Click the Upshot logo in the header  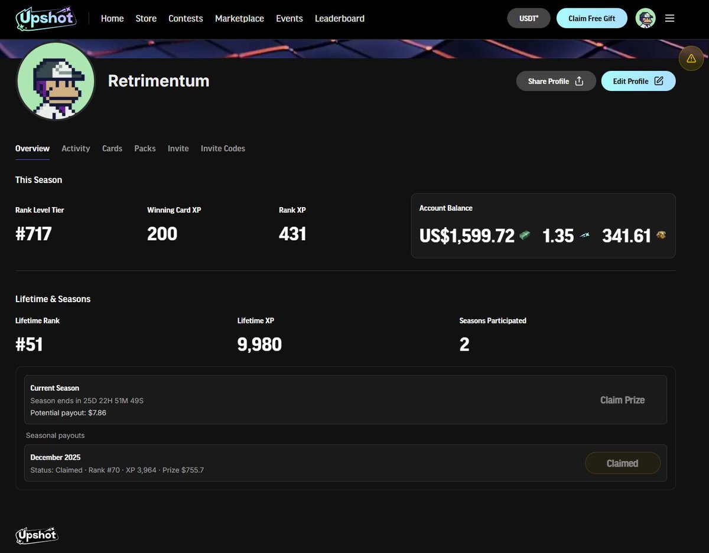point(45,18)
